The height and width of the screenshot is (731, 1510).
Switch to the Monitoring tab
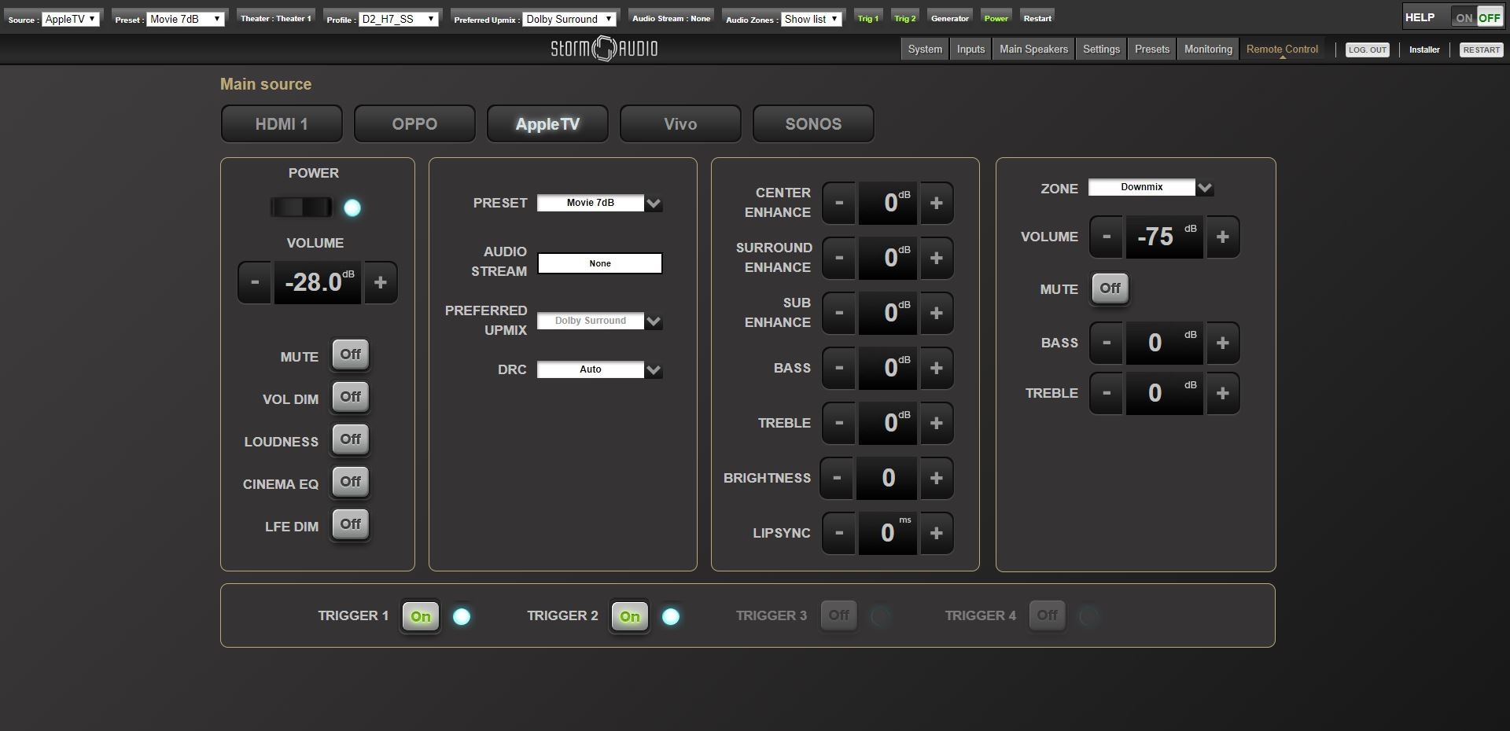[1208, 49]
